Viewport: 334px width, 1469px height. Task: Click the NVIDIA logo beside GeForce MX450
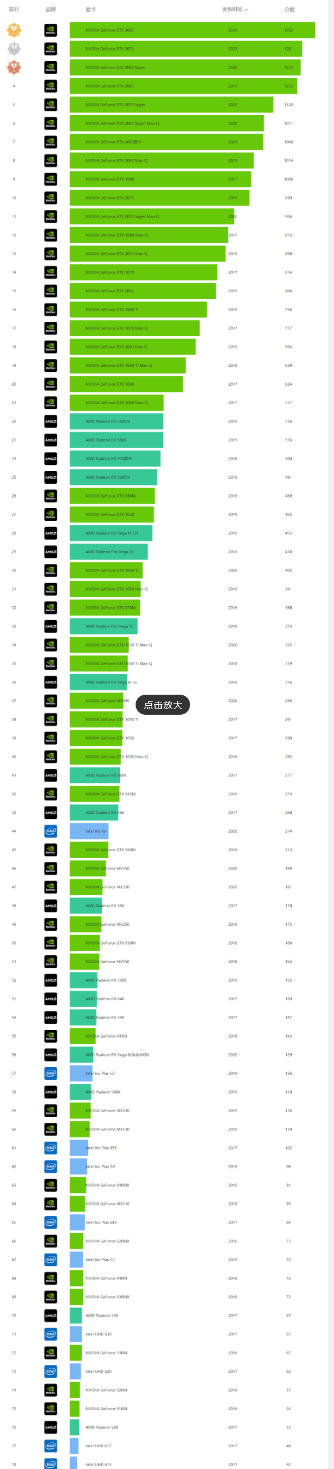(x=51, y=701)
